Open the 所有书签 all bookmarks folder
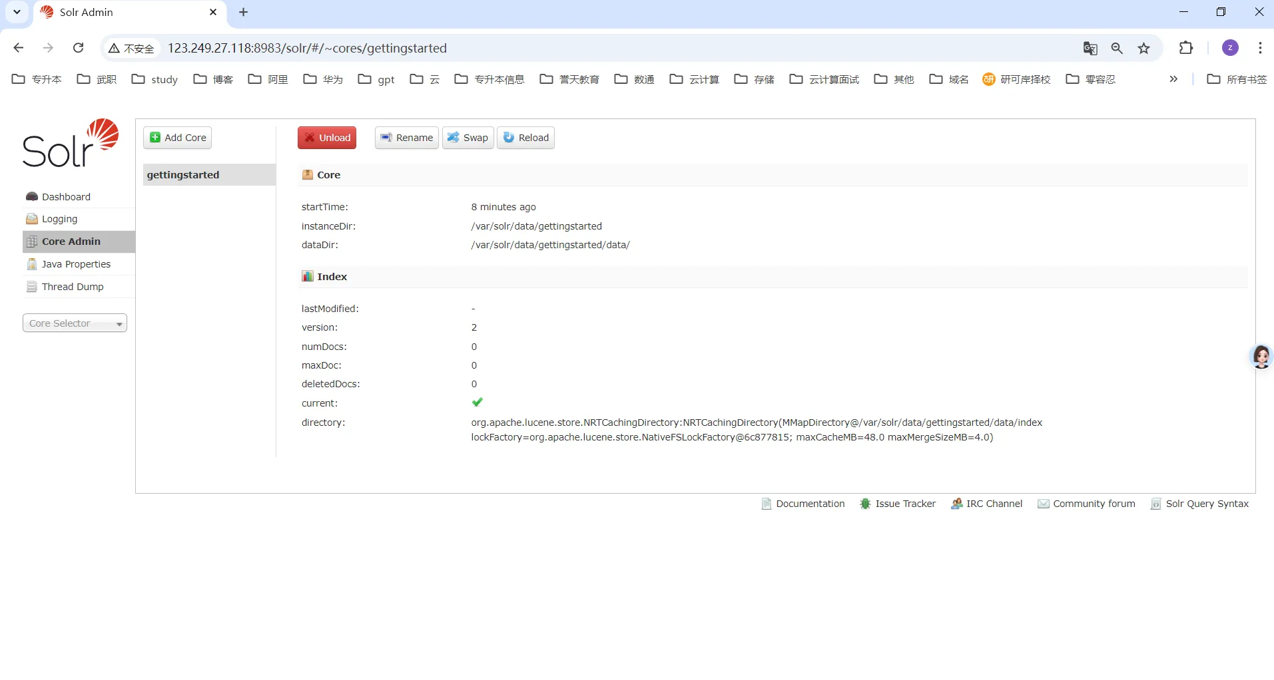This screenshot has height=680, width=1274. (x=1237, y=79)
